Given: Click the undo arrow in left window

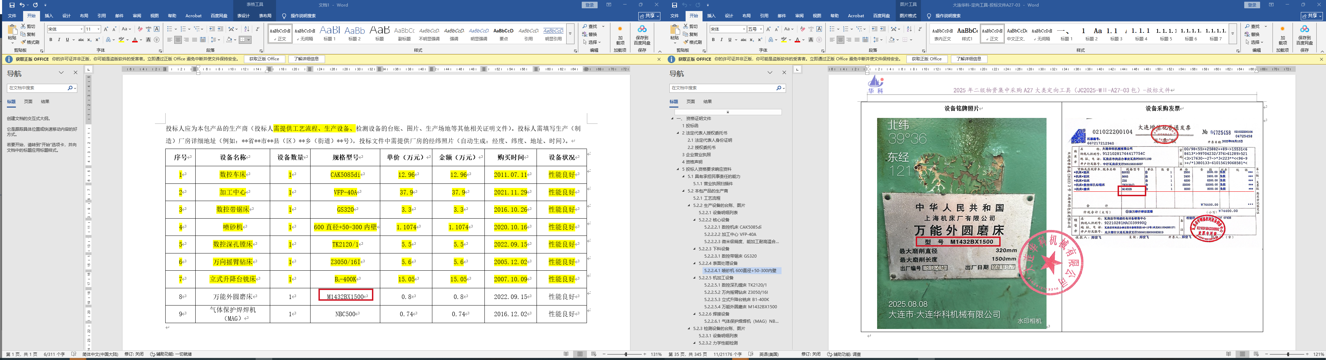Looking at the screenshot, I should [22, 5].
